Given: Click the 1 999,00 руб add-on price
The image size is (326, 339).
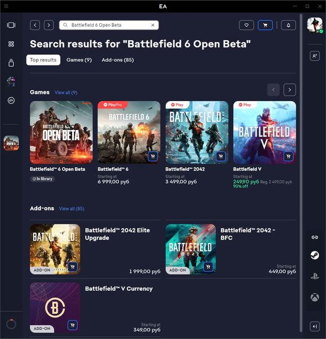Looking at the screenshot, I should [145, 271].
